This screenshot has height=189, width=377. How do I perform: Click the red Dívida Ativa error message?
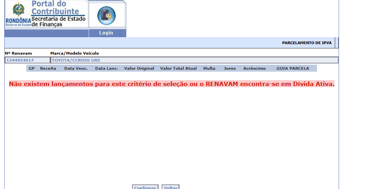click(171, 84)
